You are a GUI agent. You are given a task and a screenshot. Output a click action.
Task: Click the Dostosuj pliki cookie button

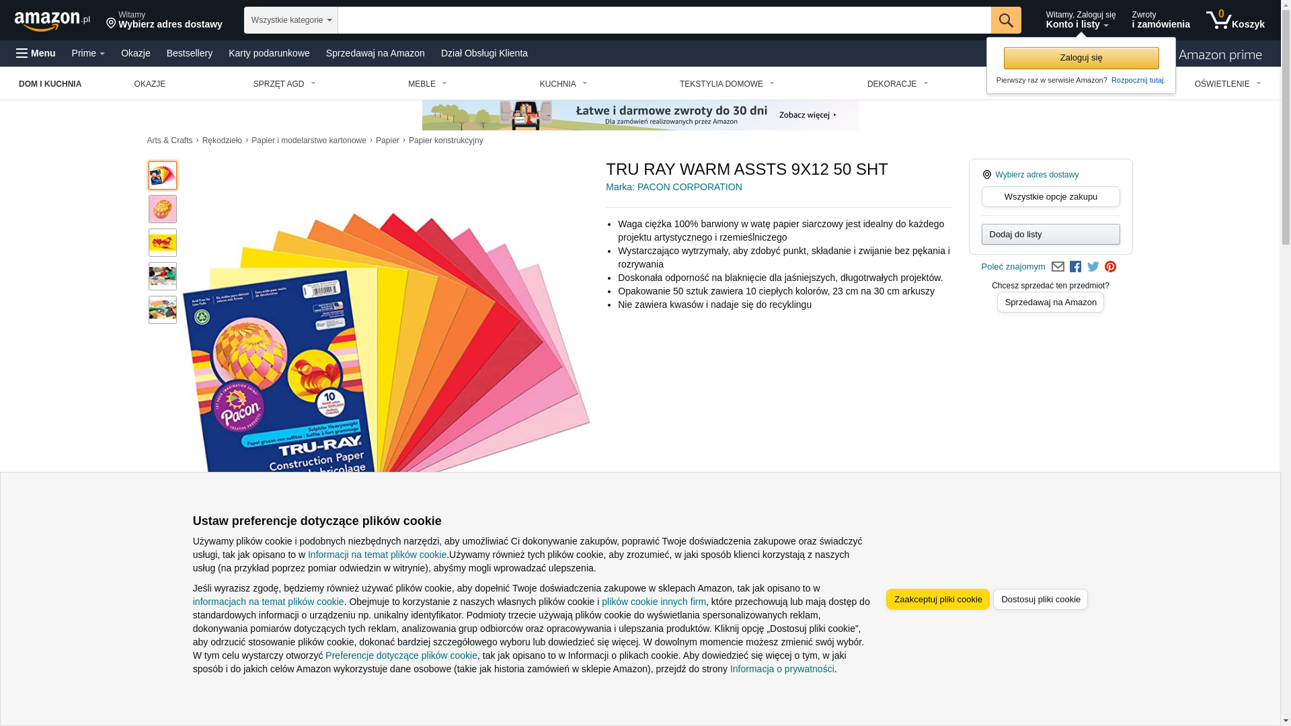pyautogui.click(x=1040, y=600)
